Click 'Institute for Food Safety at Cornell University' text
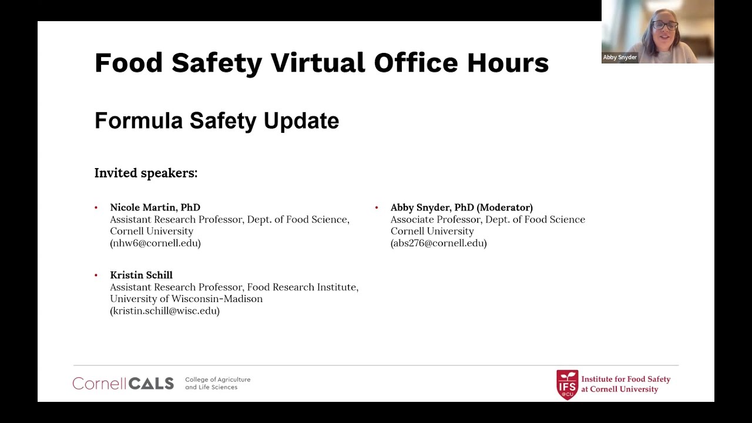 coord(626,384)
